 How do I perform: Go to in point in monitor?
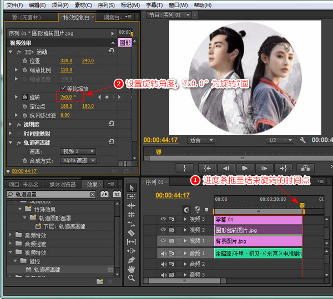coord(207,168)
